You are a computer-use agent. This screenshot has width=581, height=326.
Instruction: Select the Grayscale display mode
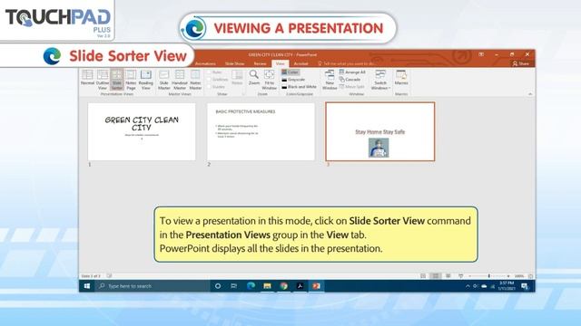(x=293, y=80)
